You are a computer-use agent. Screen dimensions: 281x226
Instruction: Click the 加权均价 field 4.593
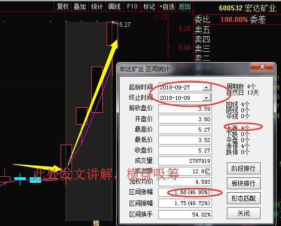pos(185,182)
